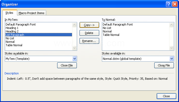Click the down arrow of the Normal list scrollbar

click(171, 48)
